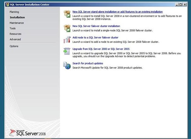This screenshot has width=191, height=139.
Task: Show the Resources section
Action: click(x=15, y=34)
